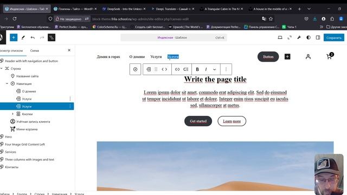Redo the change
Screen dimensions: 347x195
tap(42, 37)
